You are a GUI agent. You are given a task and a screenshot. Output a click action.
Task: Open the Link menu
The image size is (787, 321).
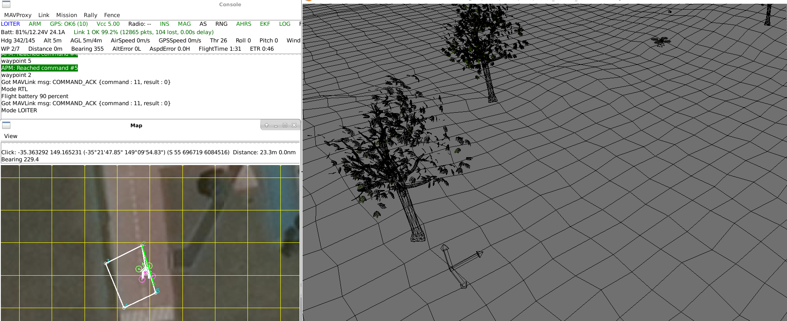44,15
